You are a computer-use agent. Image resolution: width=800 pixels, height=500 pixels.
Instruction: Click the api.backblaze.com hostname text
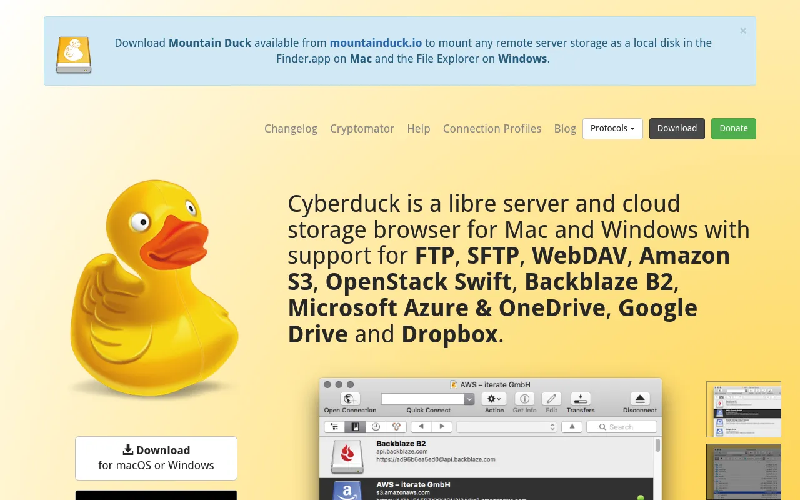point(402,451)
